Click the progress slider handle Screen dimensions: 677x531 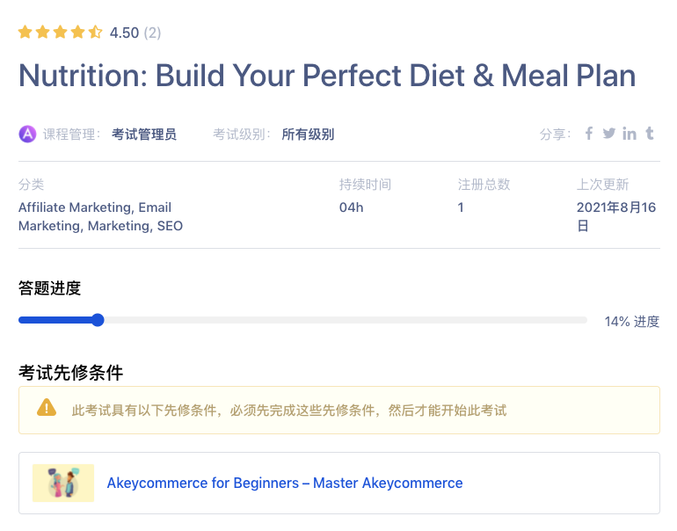pyautogui.click(x=98, y=320)
